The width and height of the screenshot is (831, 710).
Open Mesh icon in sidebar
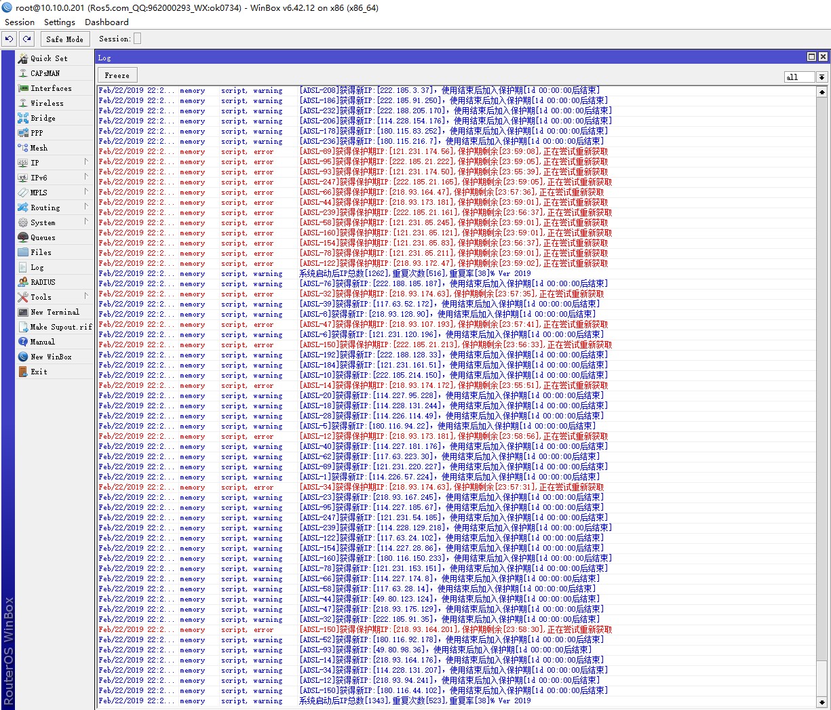point(23,148)
